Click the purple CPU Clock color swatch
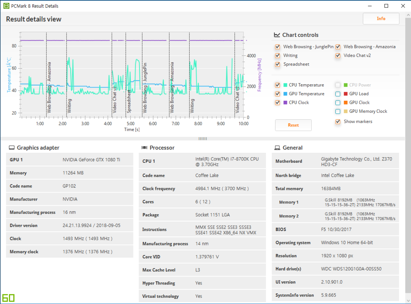The width and height of the screenshot is (411, 304). (x=285, y=102)
